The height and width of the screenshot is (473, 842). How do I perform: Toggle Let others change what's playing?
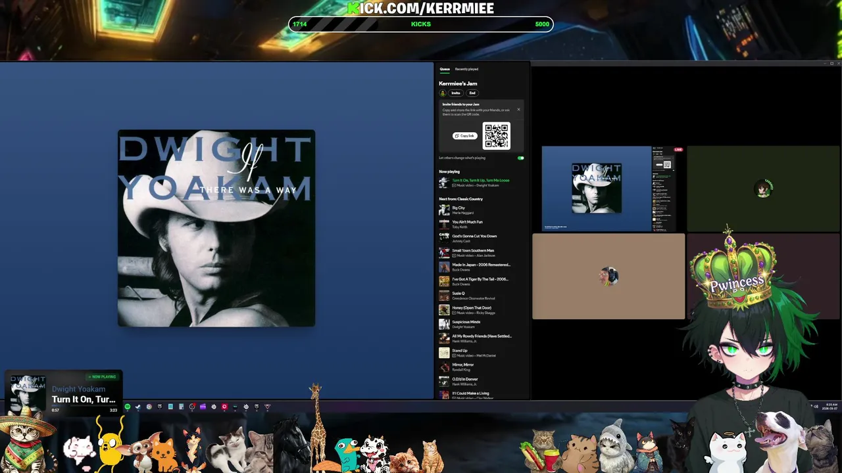click(520, 158)
